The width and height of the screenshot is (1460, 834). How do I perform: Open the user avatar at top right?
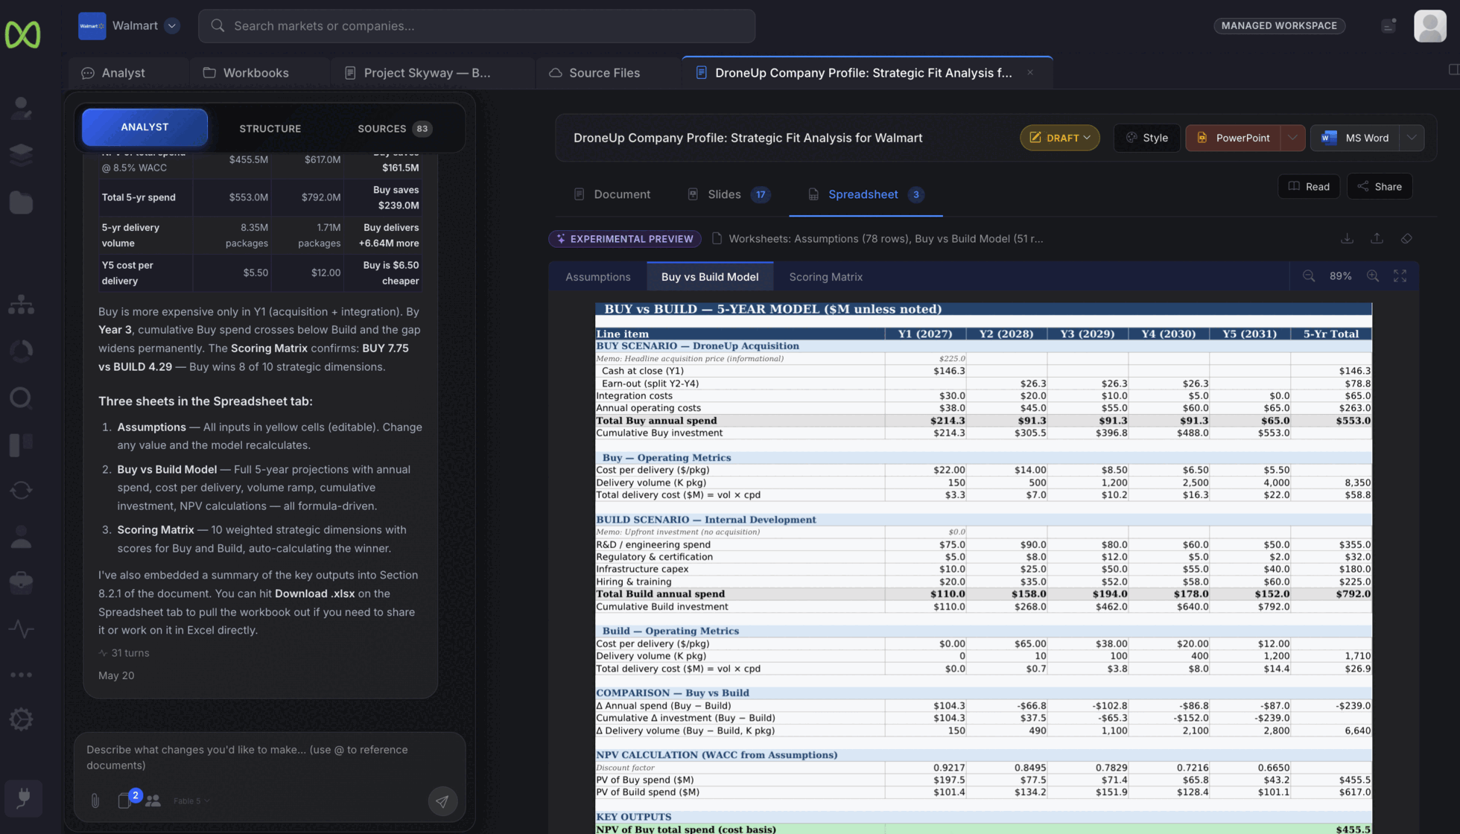[x=1429, y=25]
